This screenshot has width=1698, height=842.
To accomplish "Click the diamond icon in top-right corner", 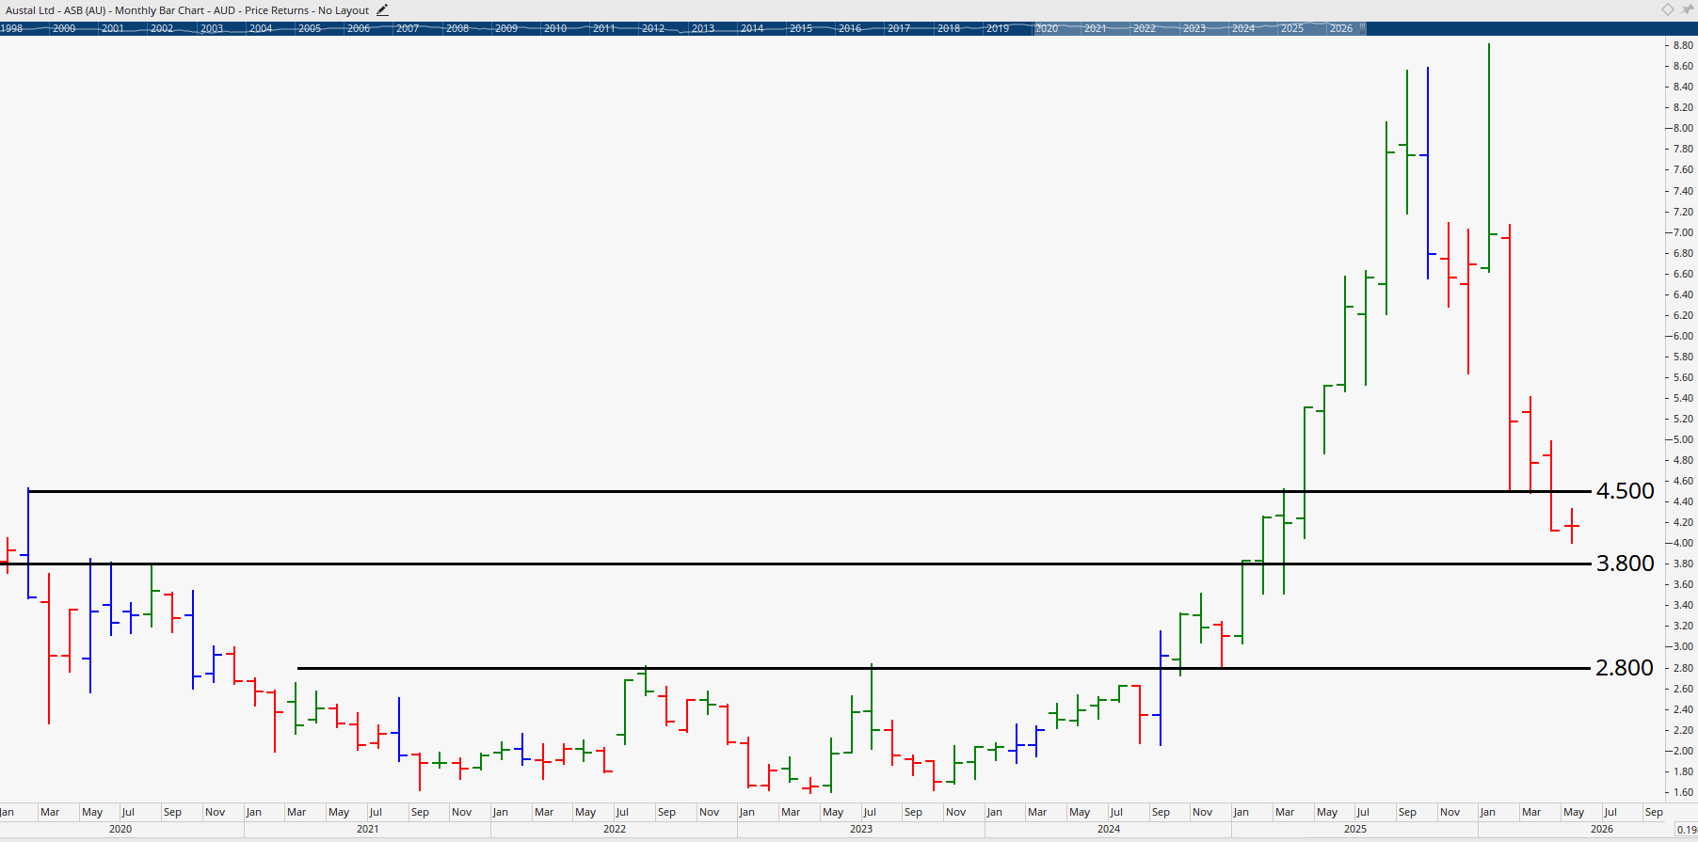I will [1668, 9].
